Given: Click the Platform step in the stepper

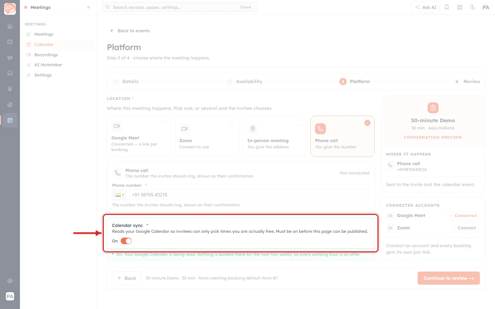Looking at the screenshot, I should (355, 81).
